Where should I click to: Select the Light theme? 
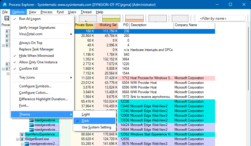(94, 114)
